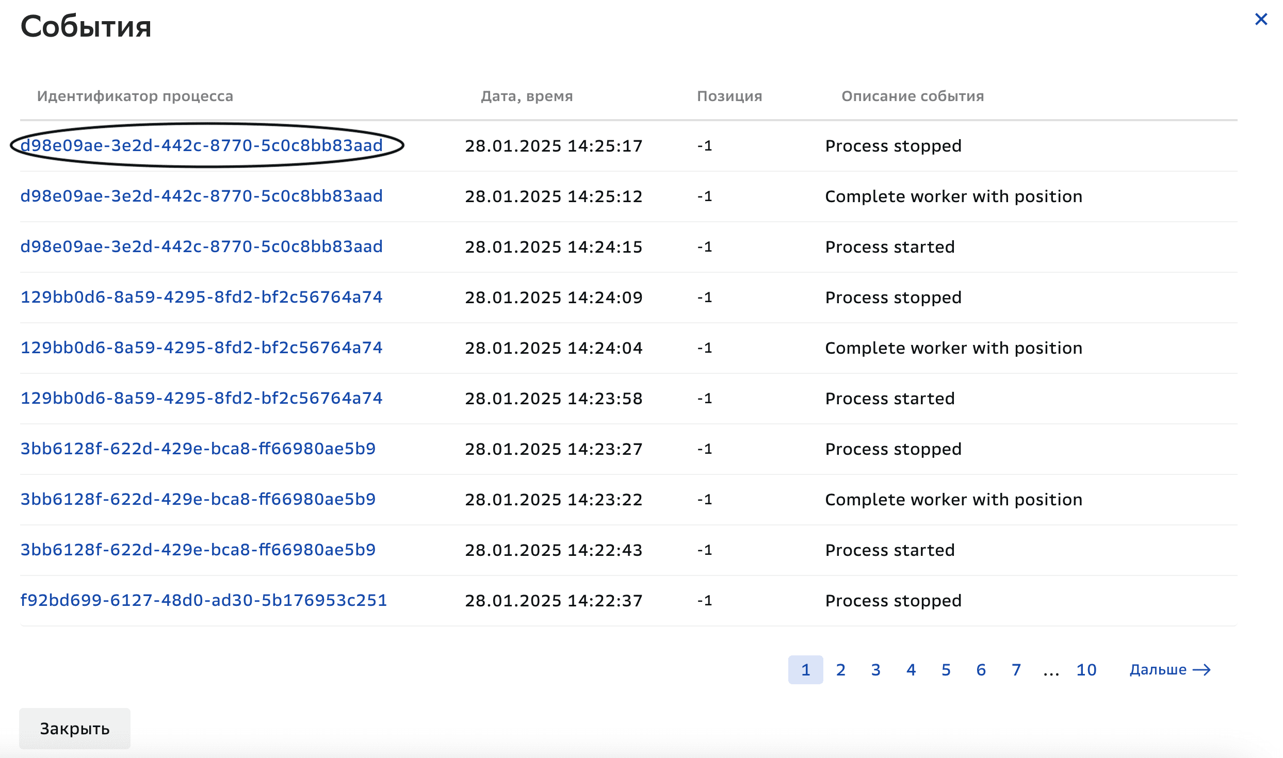Image resolution: width=1283 pixels, height=758 pixels.
Task: Go to next page via Дальше arrow
Action: point(1170,670)
